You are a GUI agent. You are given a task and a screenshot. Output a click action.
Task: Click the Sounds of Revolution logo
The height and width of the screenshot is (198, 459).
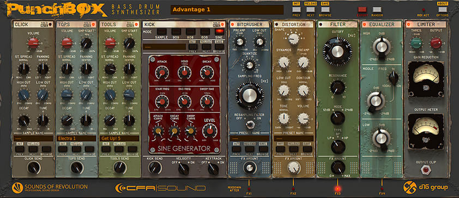50,188
